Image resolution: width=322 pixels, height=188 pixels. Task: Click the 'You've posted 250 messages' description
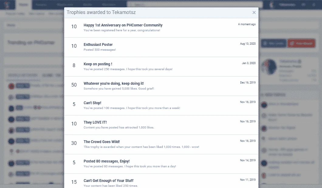tap(128, 69)
